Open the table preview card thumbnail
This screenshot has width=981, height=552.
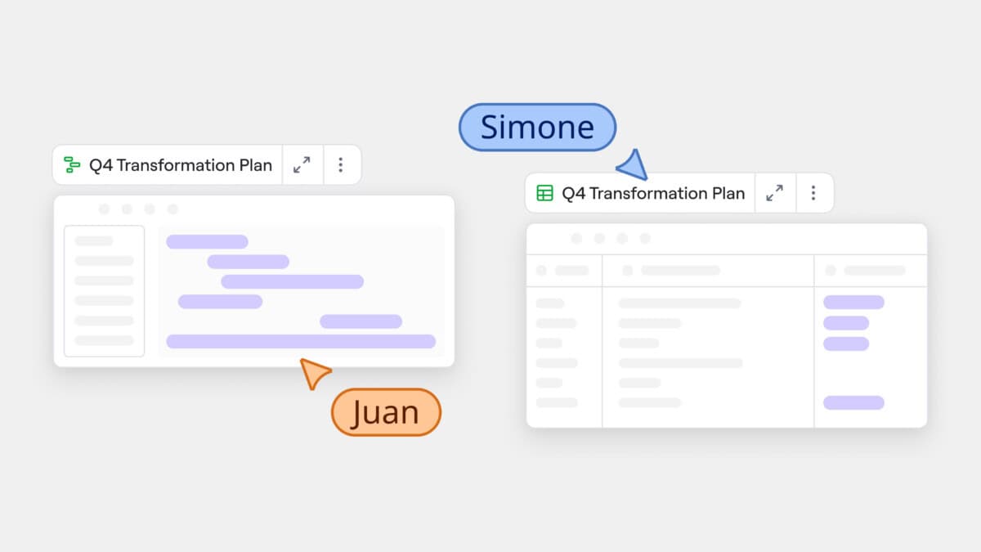(x=727, y=325)
